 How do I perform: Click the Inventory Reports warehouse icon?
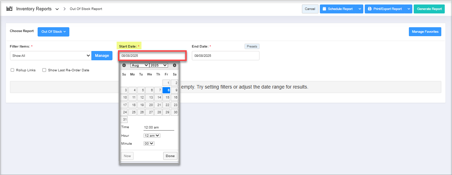click(9, 9)
